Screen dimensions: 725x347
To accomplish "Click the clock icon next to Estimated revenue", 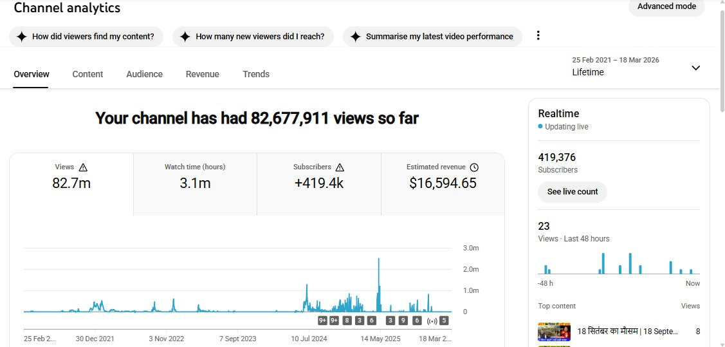I will (x=474, y=167).
